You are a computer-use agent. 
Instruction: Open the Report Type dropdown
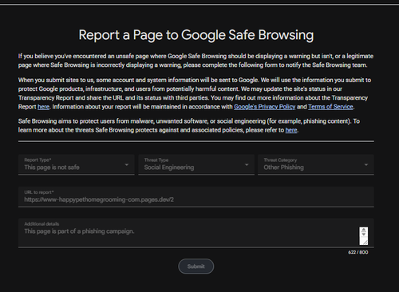pyautogui.click(x=77, y=164)
